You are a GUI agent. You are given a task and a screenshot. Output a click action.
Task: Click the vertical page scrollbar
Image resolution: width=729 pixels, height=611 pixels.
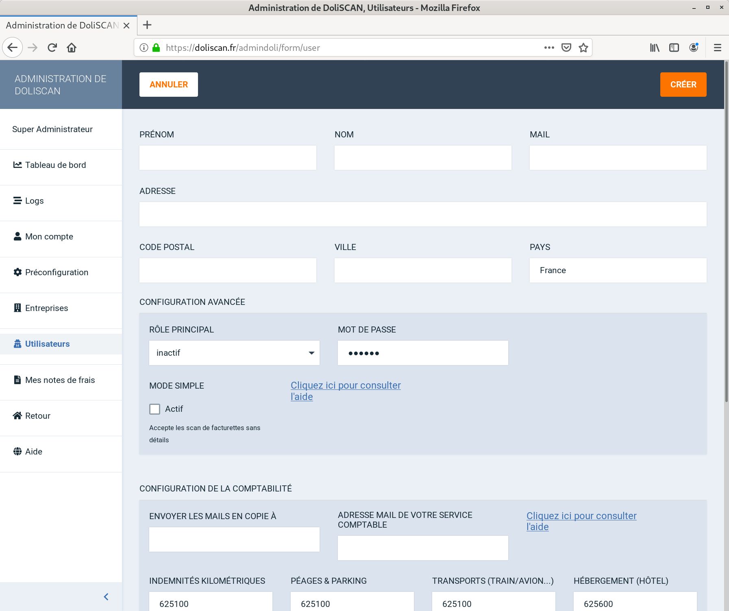(726, 232)
